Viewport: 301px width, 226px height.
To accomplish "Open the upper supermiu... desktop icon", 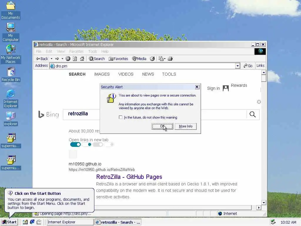I will 11,140.
